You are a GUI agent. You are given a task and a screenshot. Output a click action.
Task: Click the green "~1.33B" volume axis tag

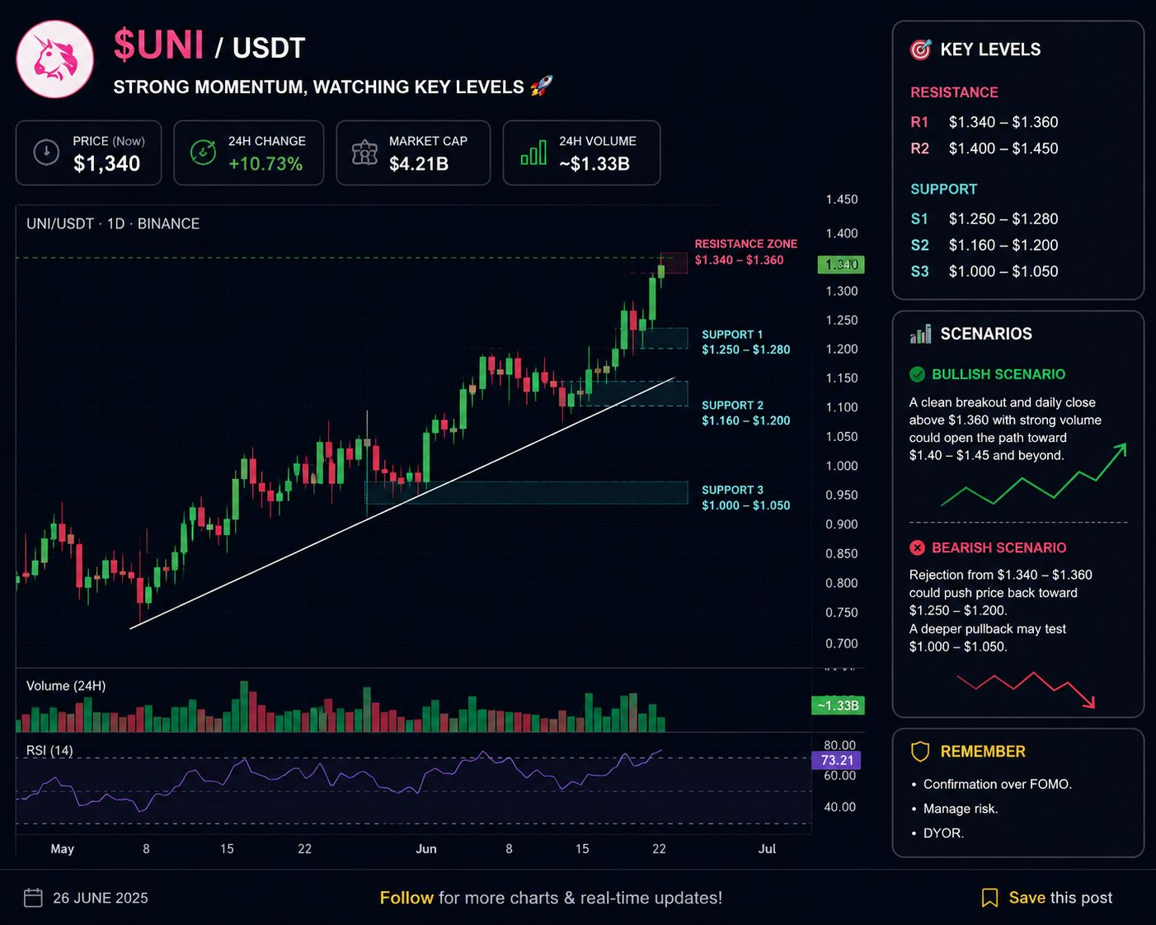point(838,706)
